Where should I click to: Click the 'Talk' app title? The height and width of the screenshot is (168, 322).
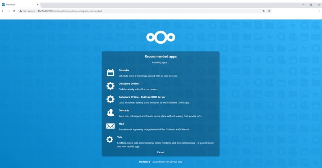point(119,137)
